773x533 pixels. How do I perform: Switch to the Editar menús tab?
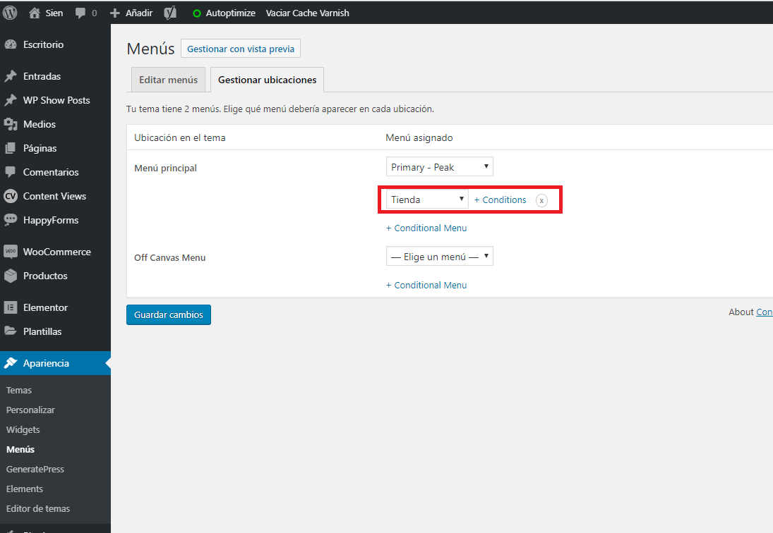coord(168,80)
